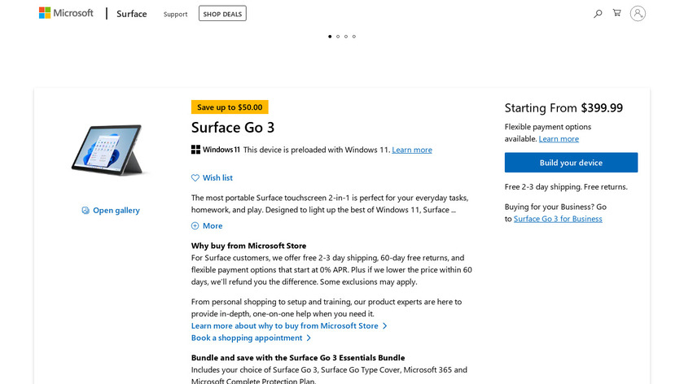684x384 pixels.
Task: Open the Surface menu item
Action: 132,14
